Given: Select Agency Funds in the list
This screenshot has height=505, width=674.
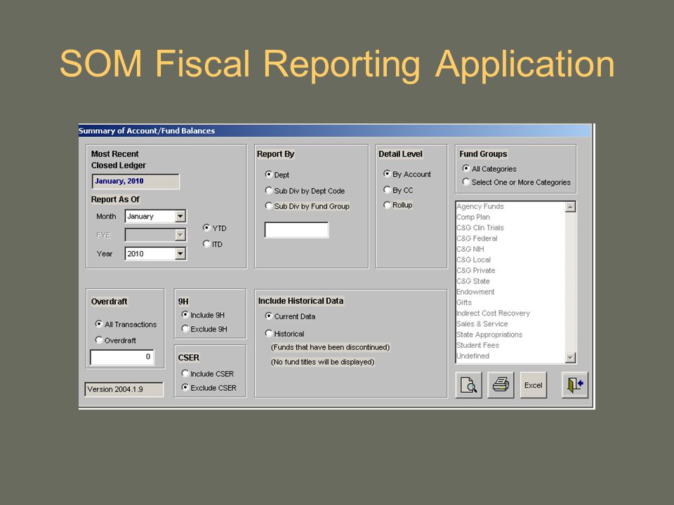Looking at the screenshot, I should (x=510, y=206).
